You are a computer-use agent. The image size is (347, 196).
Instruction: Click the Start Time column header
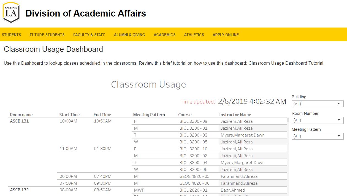click(69, 115)
